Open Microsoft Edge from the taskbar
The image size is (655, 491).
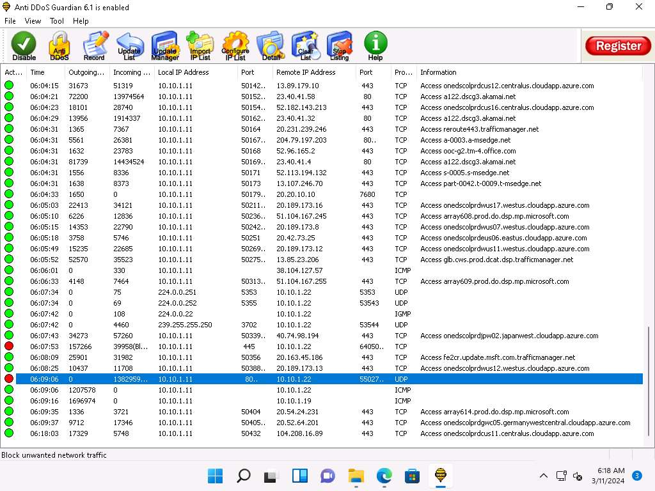(384, 476)
